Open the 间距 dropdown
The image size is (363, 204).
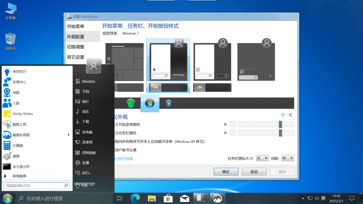coord(287,158)
